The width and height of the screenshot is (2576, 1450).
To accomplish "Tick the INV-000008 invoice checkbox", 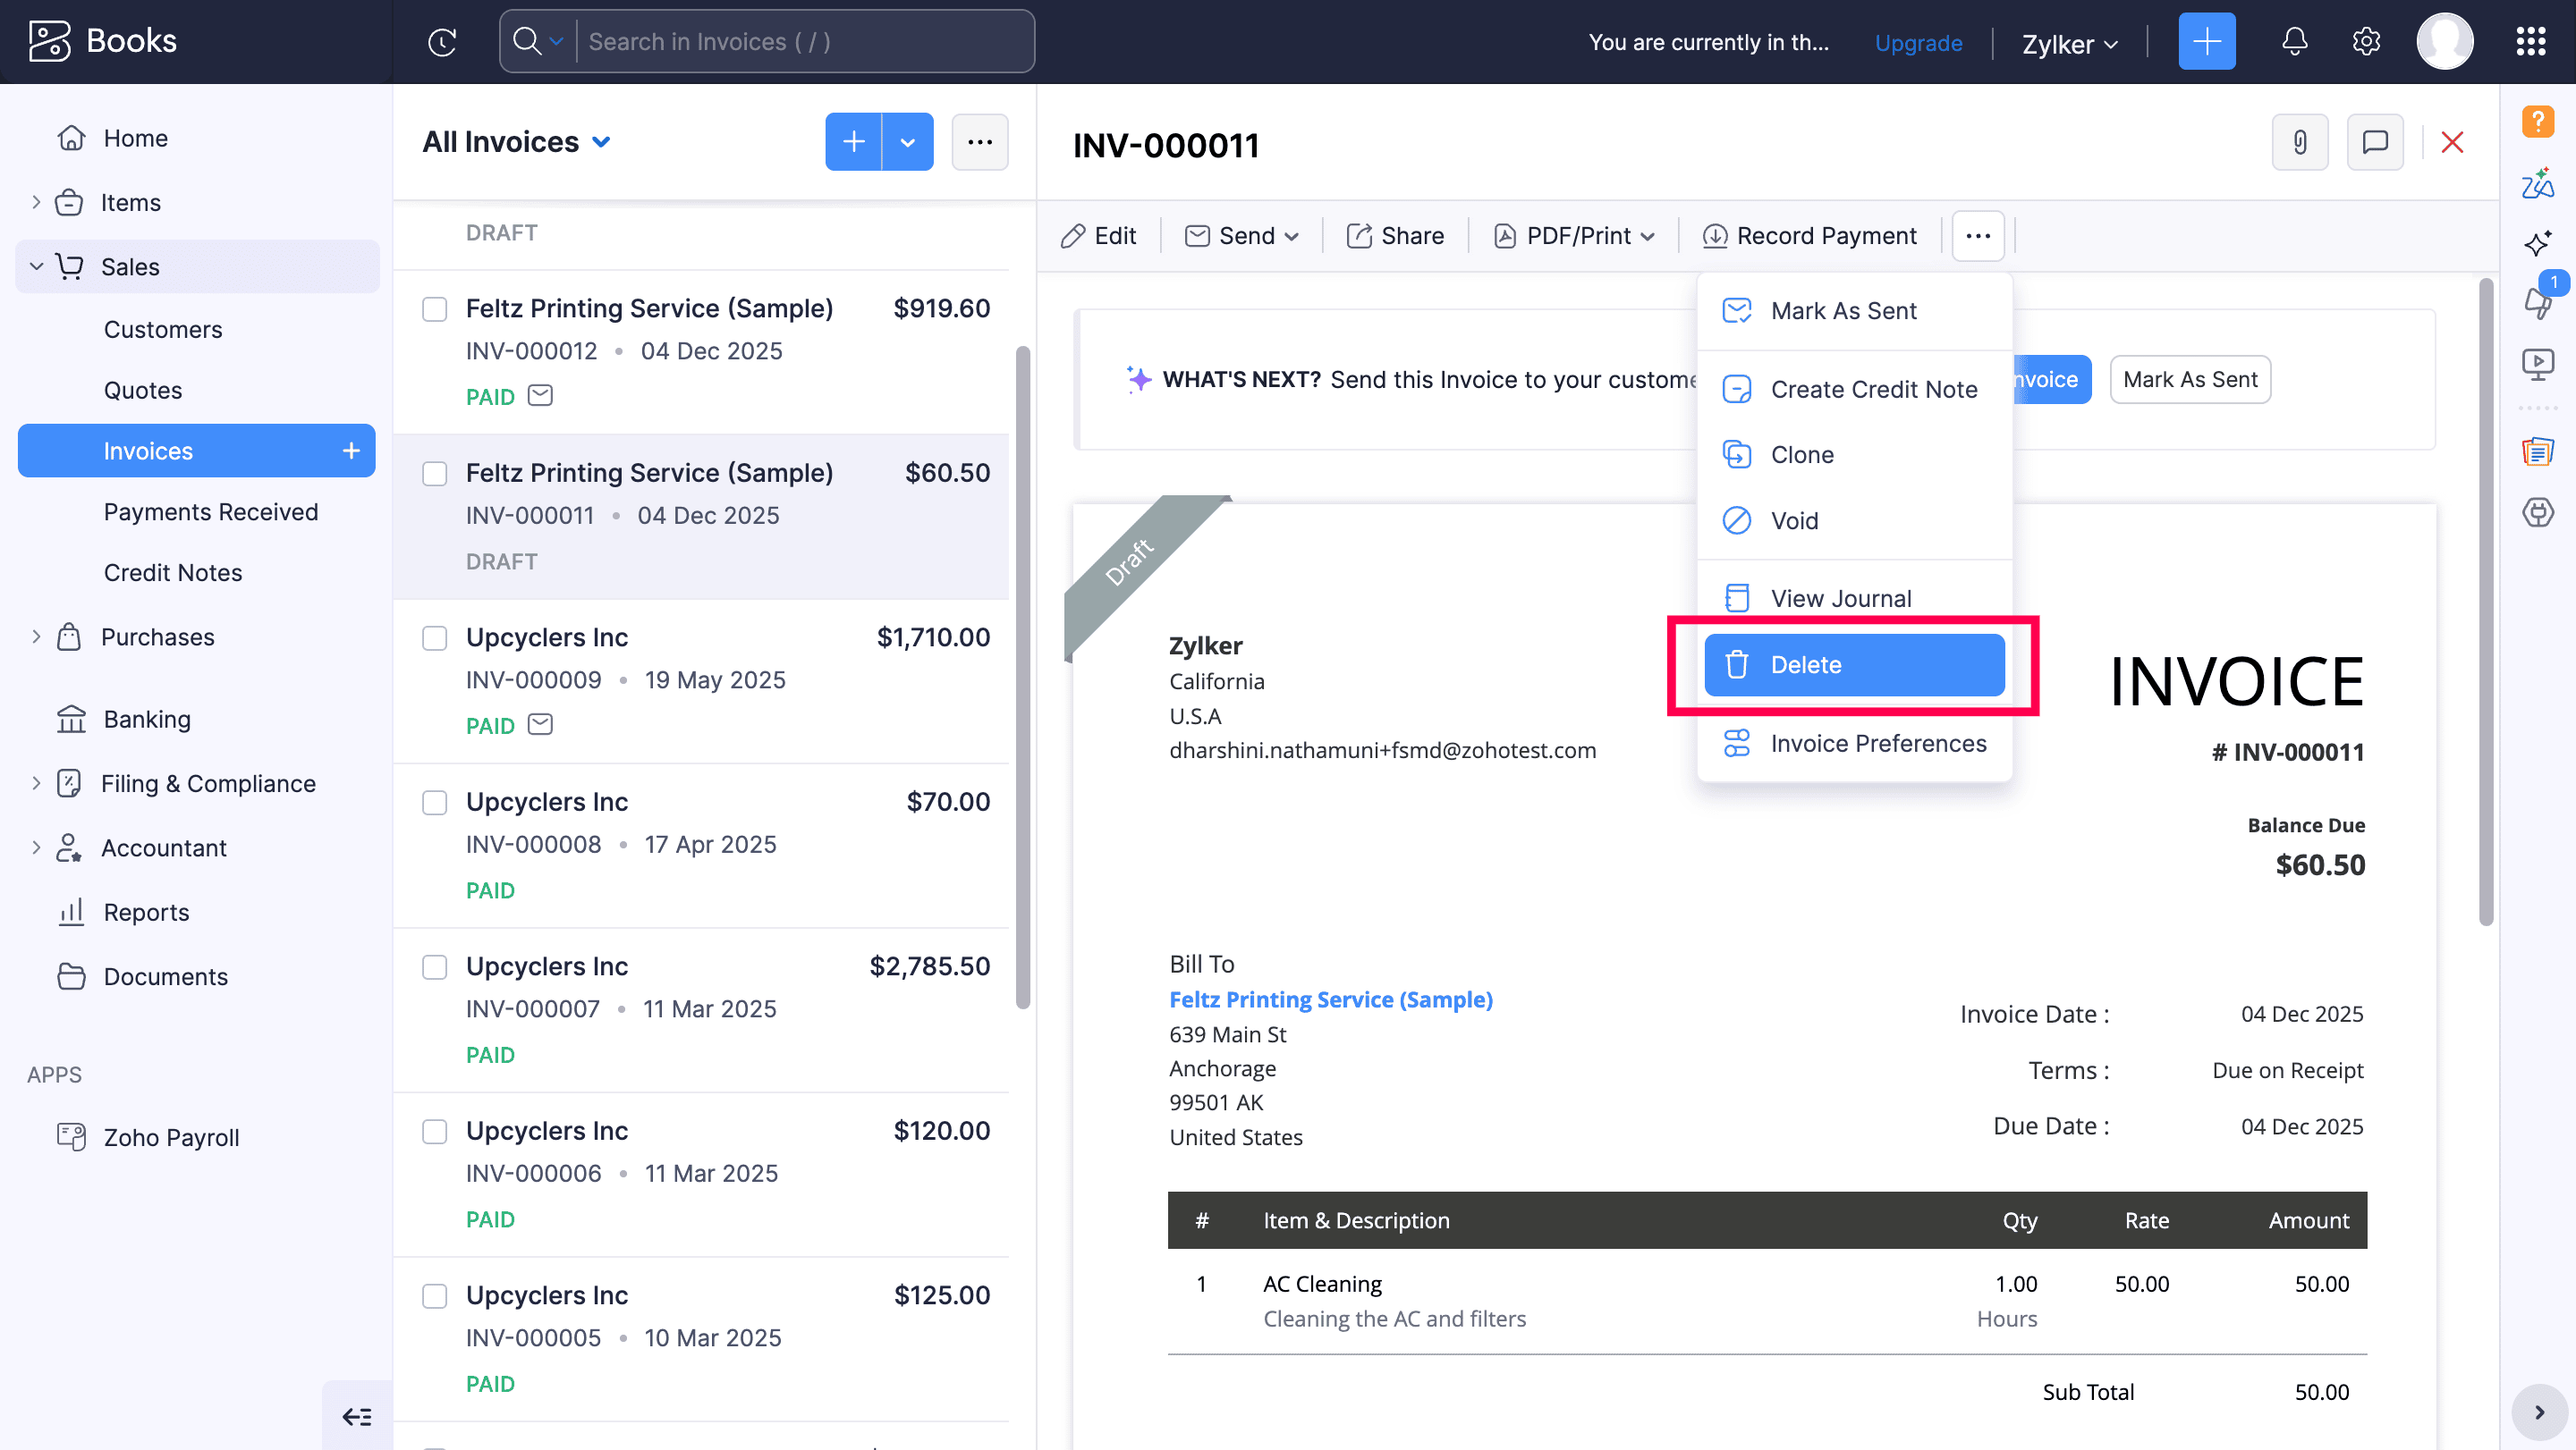I will click(434, 803).
